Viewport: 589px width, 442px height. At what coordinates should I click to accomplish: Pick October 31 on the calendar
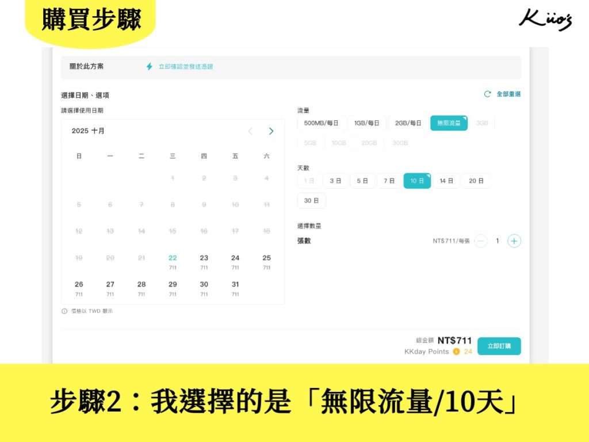pos(235,288)
